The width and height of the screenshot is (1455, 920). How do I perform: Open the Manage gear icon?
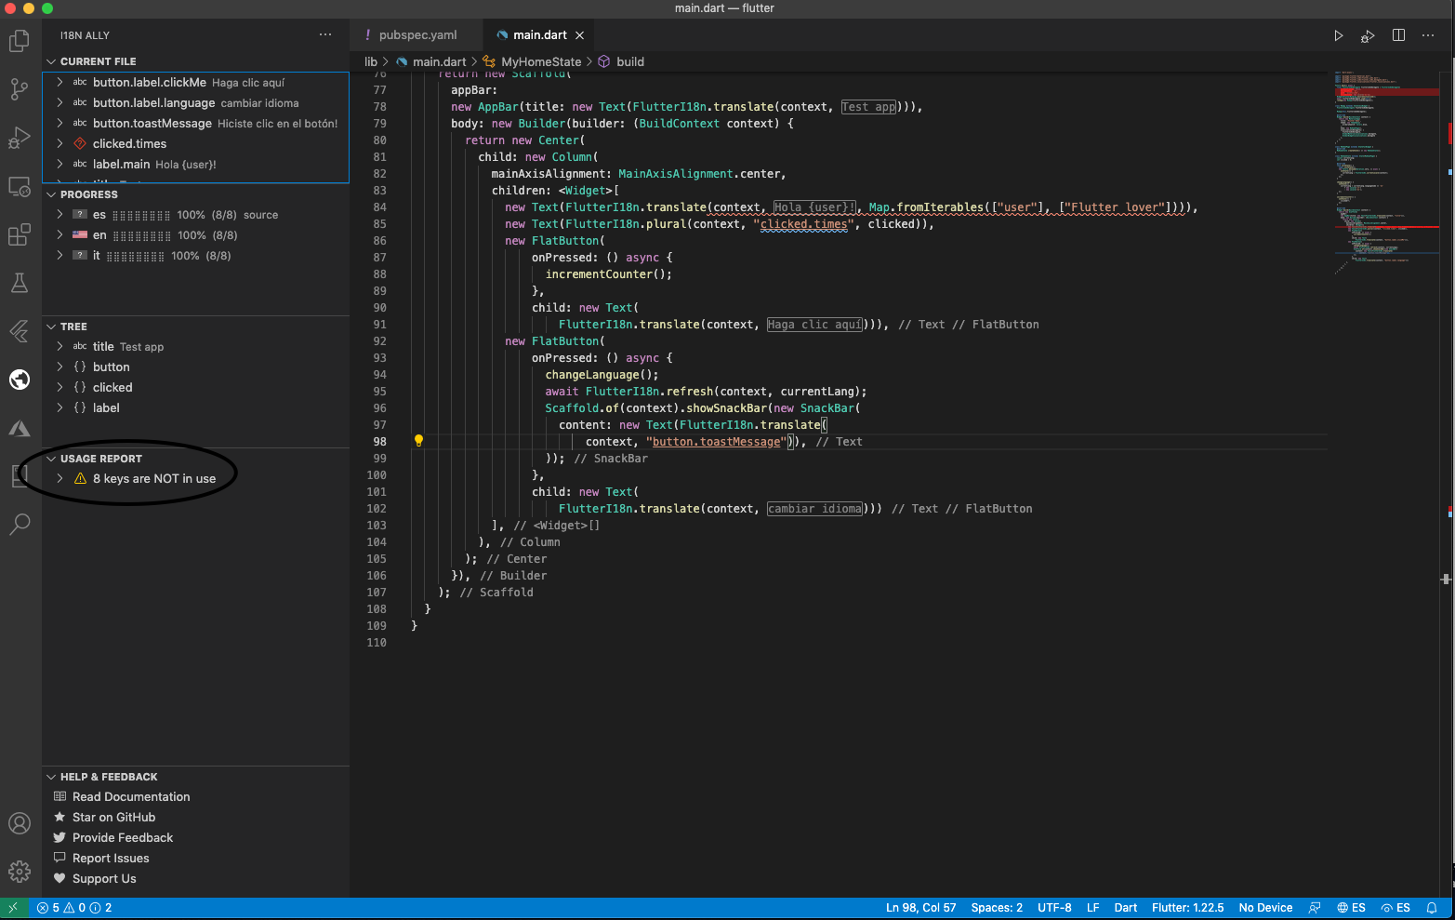[20, 872]
